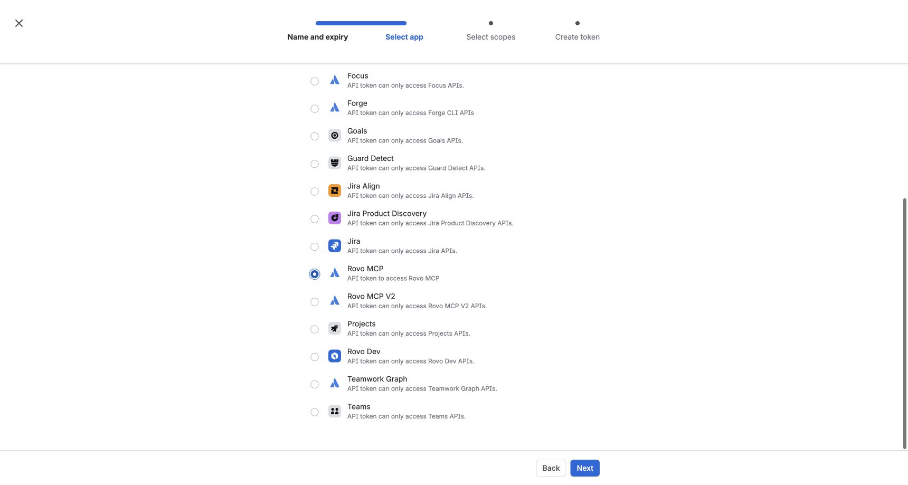Image resolution: width=908 pixels, height=485 pixels.
Task: Click the Focus app logo icon
Action: tap(335, 80)
